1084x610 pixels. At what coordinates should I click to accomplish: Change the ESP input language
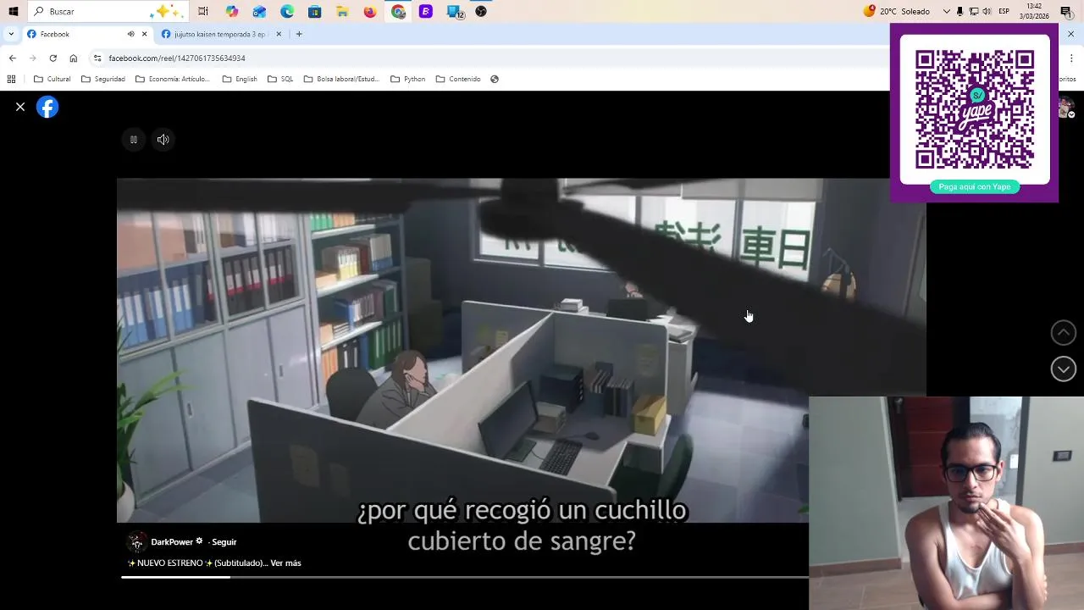[x=1004, y=11]
